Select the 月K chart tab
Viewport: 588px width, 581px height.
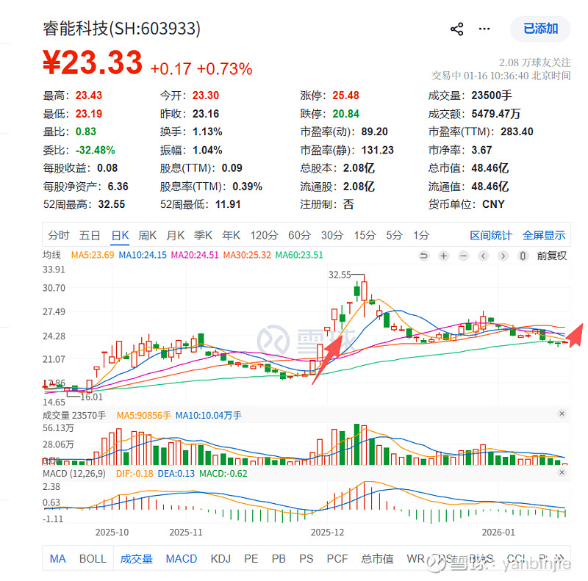click(175, 235)
